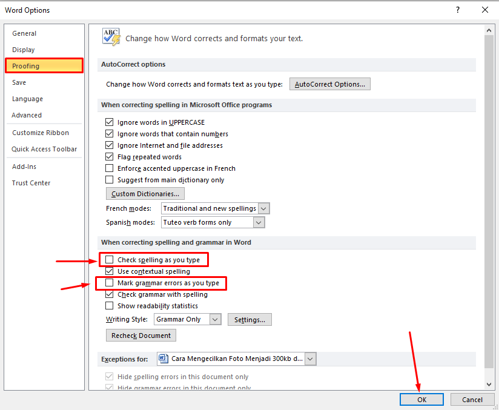Enable Check spelling as you type
Screen dimensions: 499x410
[x=109, y=260]
